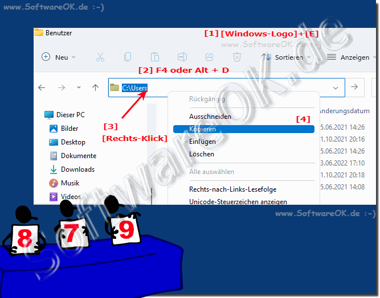The height and width of the screenshot is (298, 380).
Task: Expand the address bar history dropdown
Action: (x=336, y=88)
